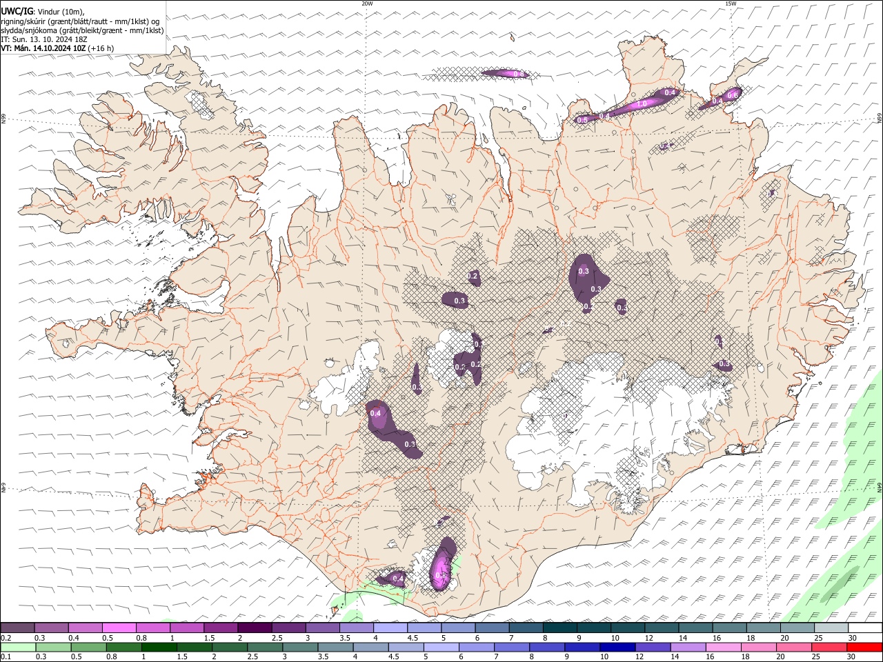Click the top legend swatch between 14 and 16
Viewport: 883px width, 662px height.
[696, 628]
